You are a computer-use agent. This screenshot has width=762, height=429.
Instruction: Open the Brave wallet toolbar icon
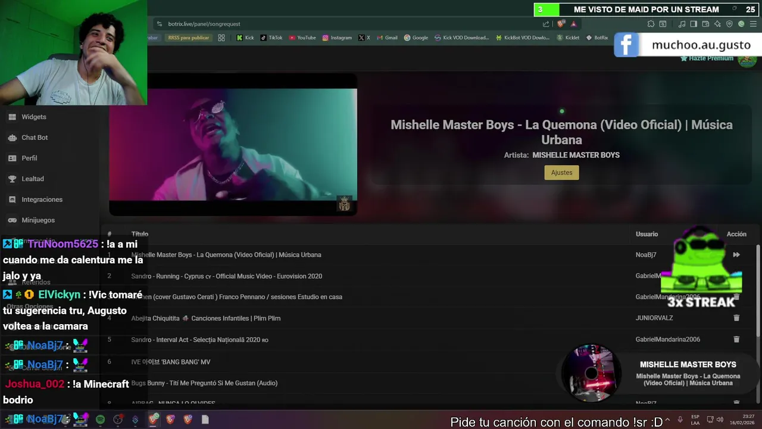coord(705,24)
